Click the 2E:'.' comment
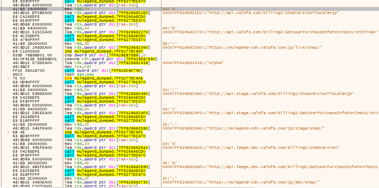This screenshot has height=188, width=379. point(170,125)
